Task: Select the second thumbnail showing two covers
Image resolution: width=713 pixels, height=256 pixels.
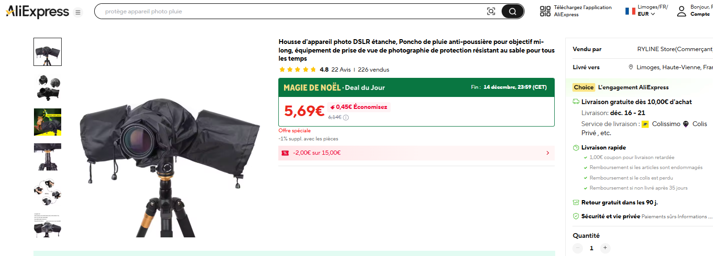Action: [47, 87]
